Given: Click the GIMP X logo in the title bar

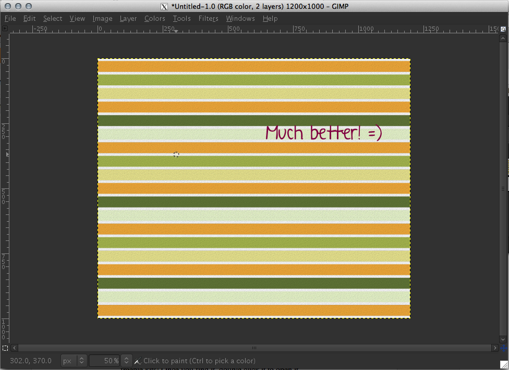Looking at the screenshot, I should [163, 7].
